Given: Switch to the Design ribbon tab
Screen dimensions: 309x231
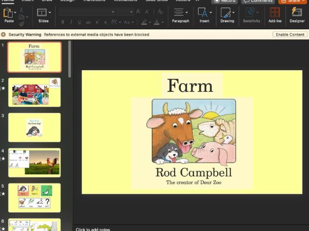Looking at the screenshot, I should pos(67,0).
